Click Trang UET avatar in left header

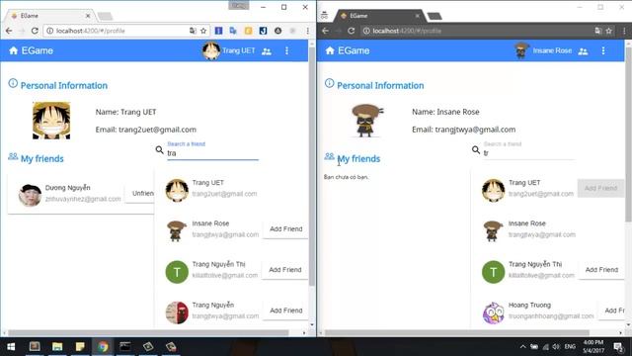210,50
